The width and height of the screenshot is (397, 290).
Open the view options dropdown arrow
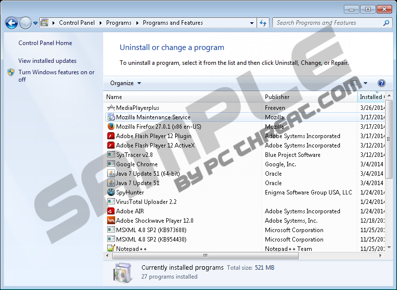[366, 83]
